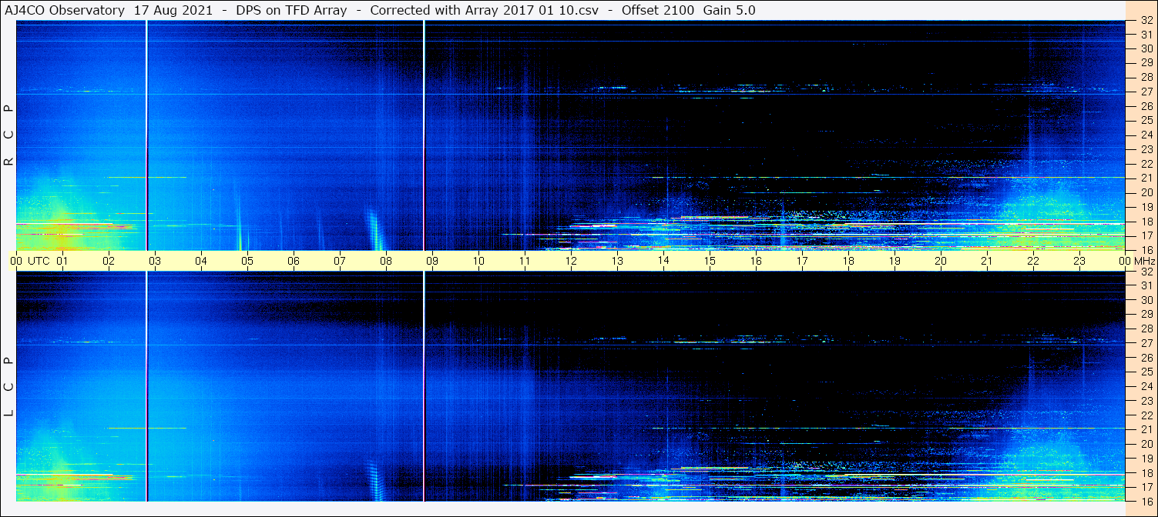Pick the '19' hour label on time axis
This screenshot has height=517, width=1158.
click(895, 261)
